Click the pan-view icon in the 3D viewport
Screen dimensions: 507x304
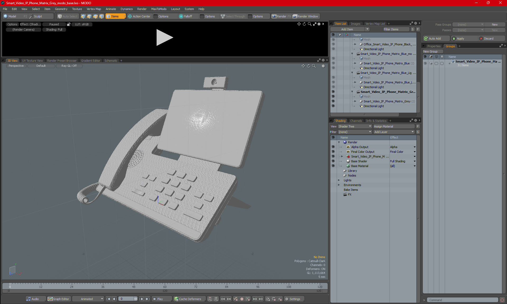pos(303,66)
